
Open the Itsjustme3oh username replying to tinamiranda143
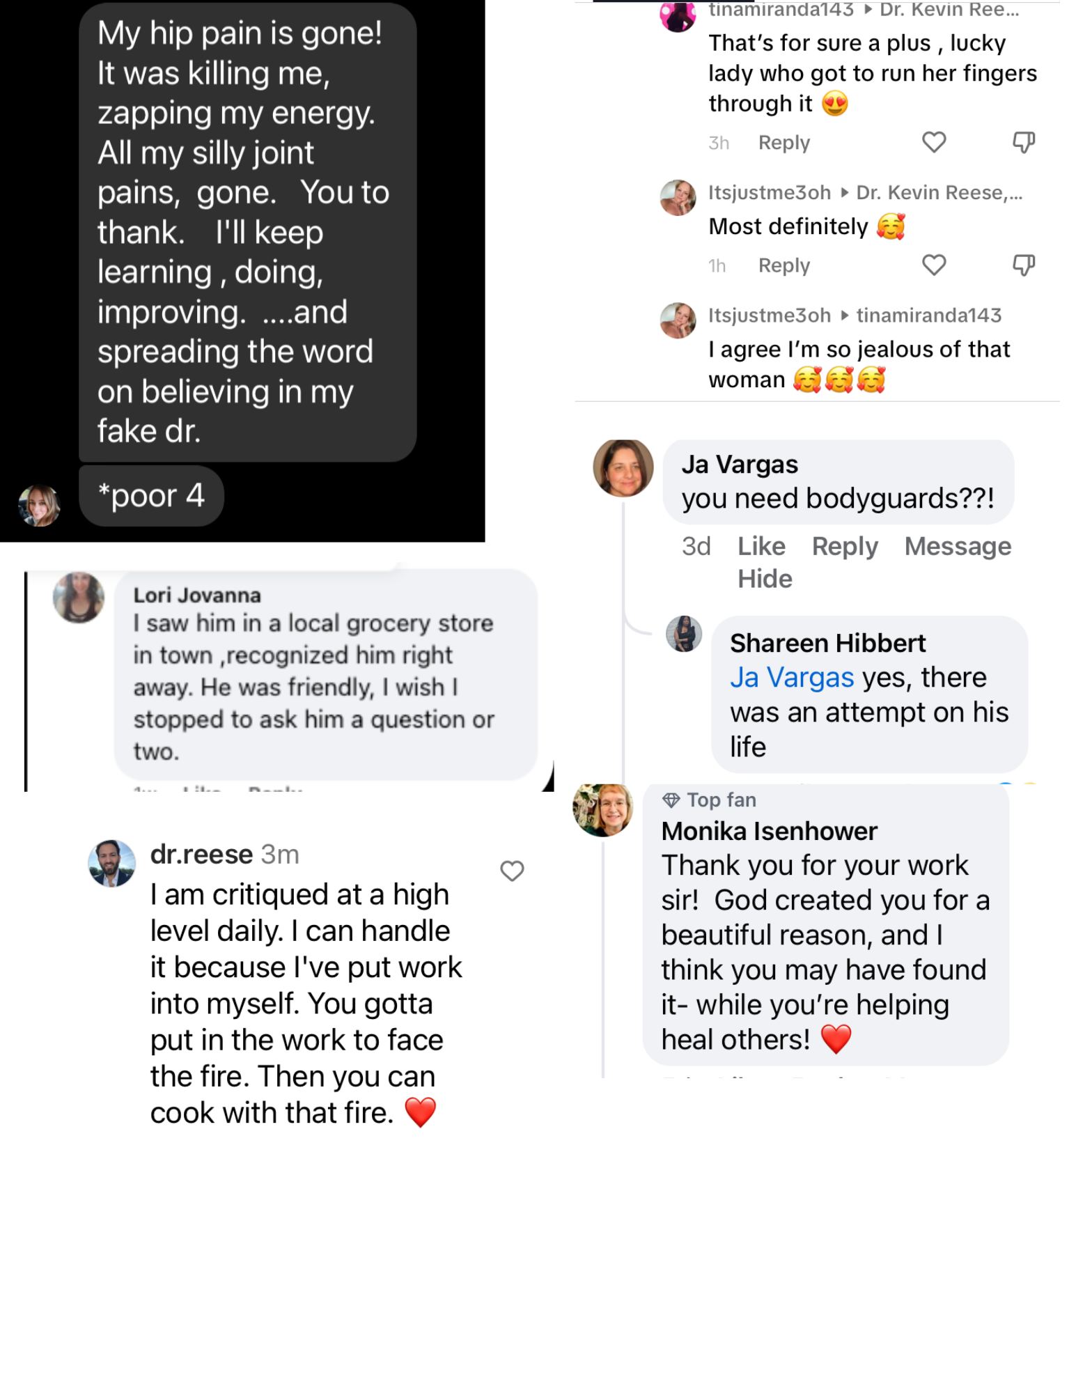tap(769, 316)
